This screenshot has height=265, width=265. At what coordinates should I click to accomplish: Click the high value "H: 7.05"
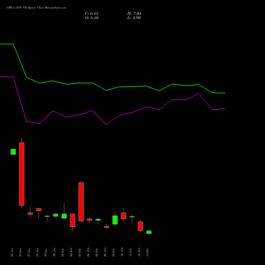[x=134, y=14]
